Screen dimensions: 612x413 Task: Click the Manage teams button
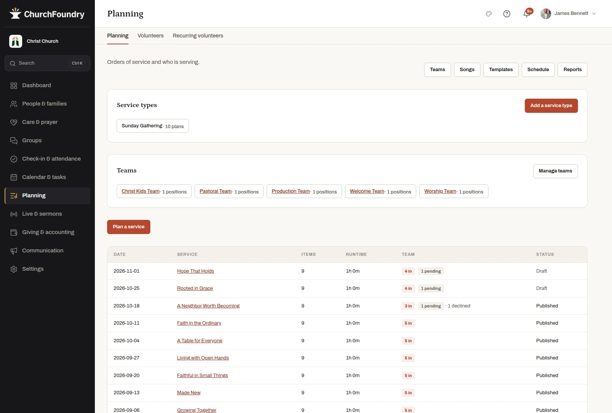tap(555, 171)
